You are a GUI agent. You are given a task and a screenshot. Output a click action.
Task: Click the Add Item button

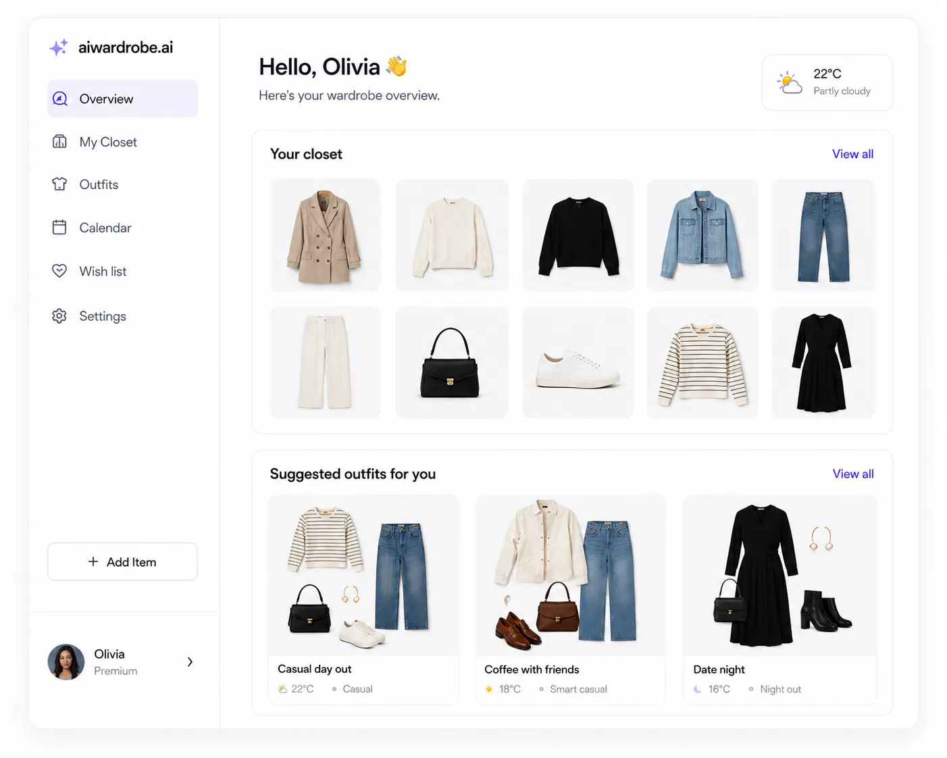click(x=122, y=561)
